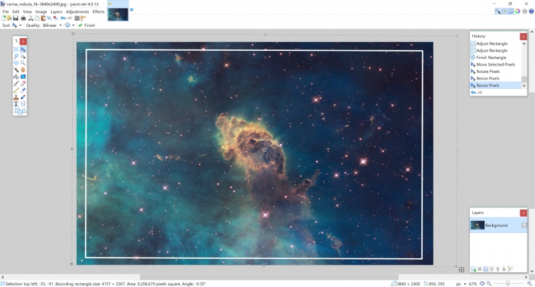Toggle the Tools window button at top right

498,11
